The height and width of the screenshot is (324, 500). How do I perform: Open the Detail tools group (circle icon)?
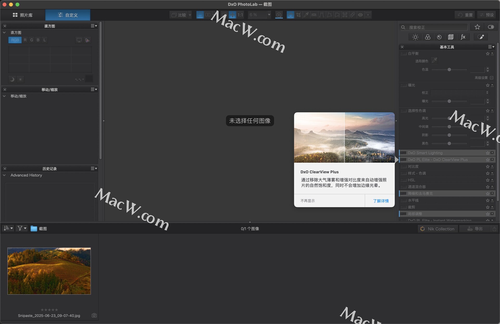point(439,37)
